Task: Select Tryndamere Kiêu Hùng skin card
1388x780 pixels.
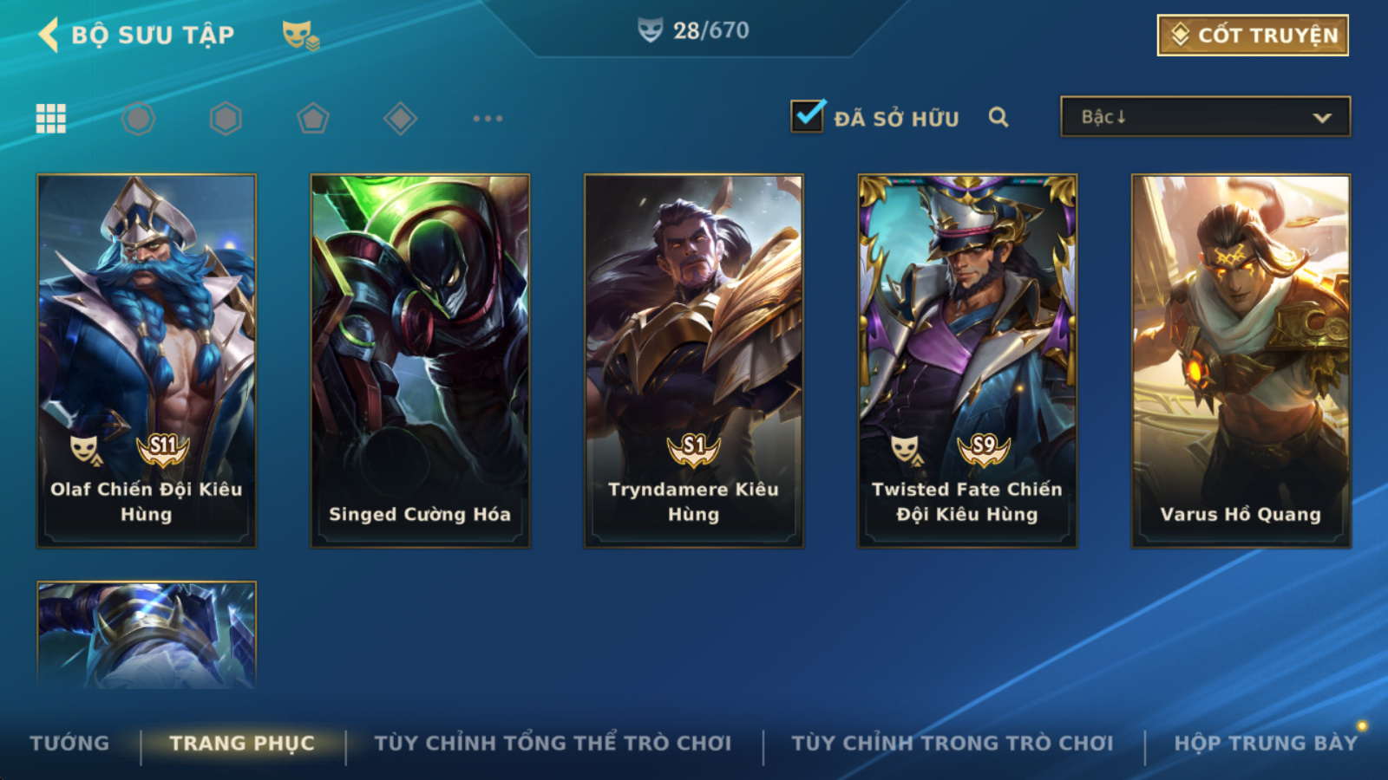Action: pos(693,361)
